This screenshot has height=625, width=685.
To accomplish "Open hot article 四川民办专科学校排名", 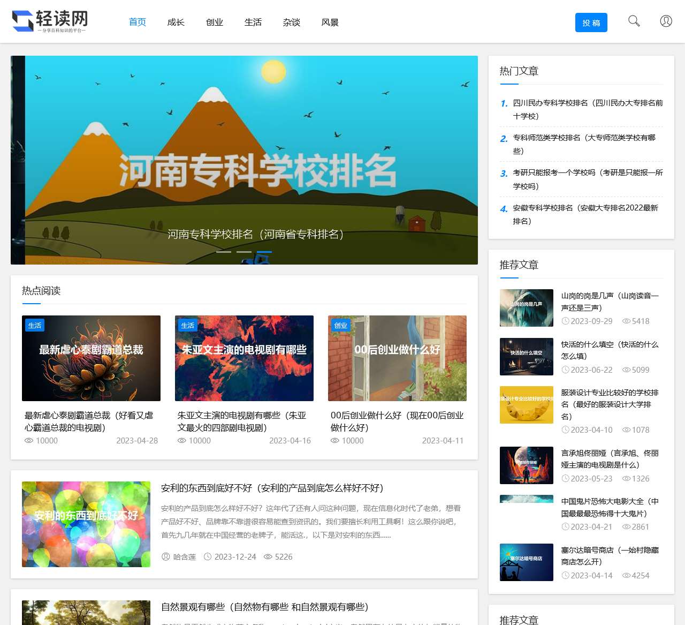I will pyautogui.click(x=587, y=109).
